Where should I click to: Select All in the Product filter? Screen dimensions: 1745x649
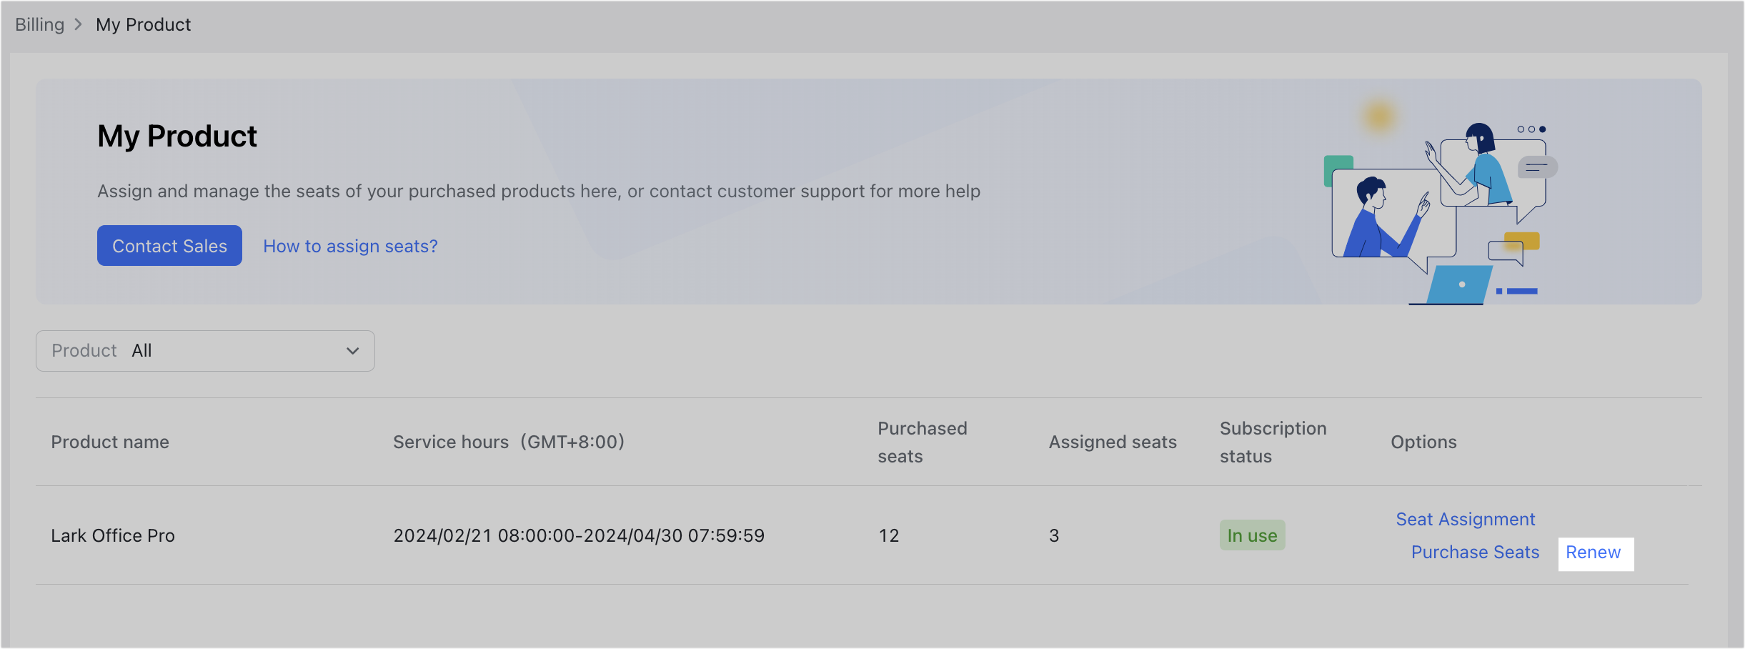coord(141,350)
